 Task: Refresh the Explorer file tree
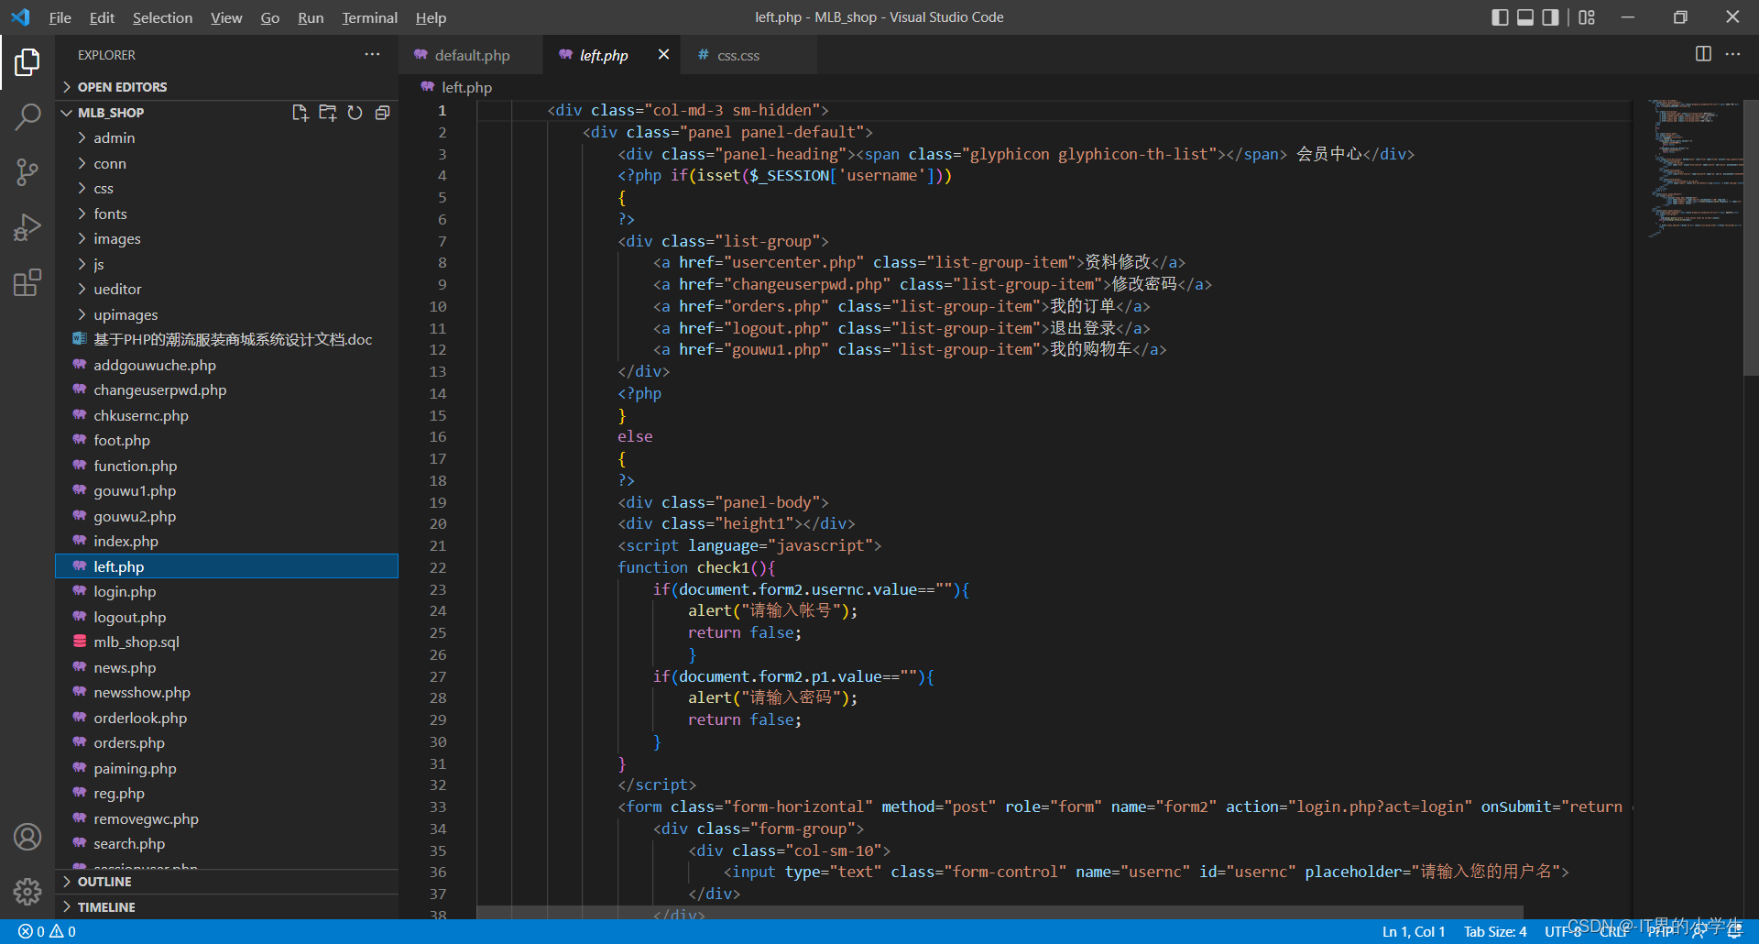click(x=355, y=113)
